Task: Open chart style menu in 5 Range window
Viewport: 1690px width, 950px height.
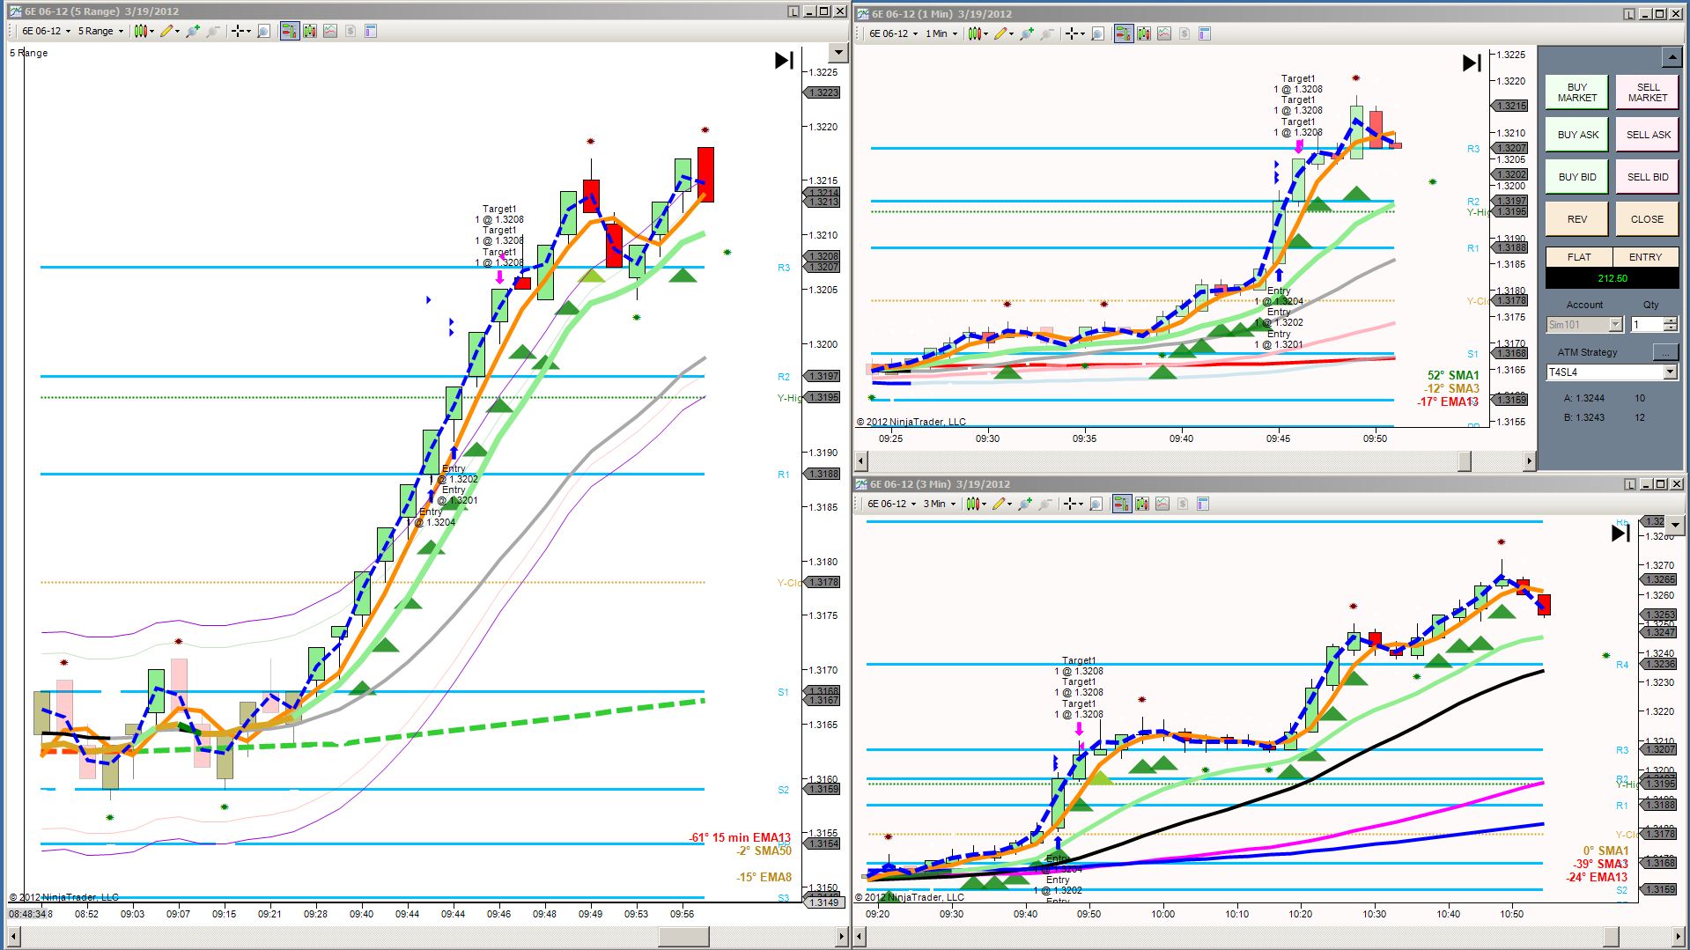Action: [143, 31]
